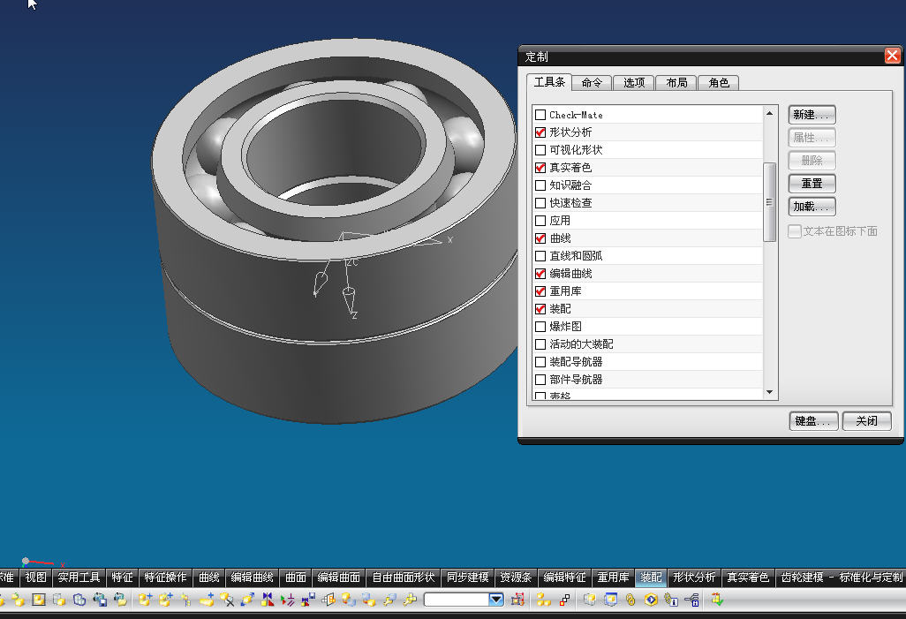The image size is (906, 619).
Task: Click the grey and yellow work part icon
Action: [589, 600]
